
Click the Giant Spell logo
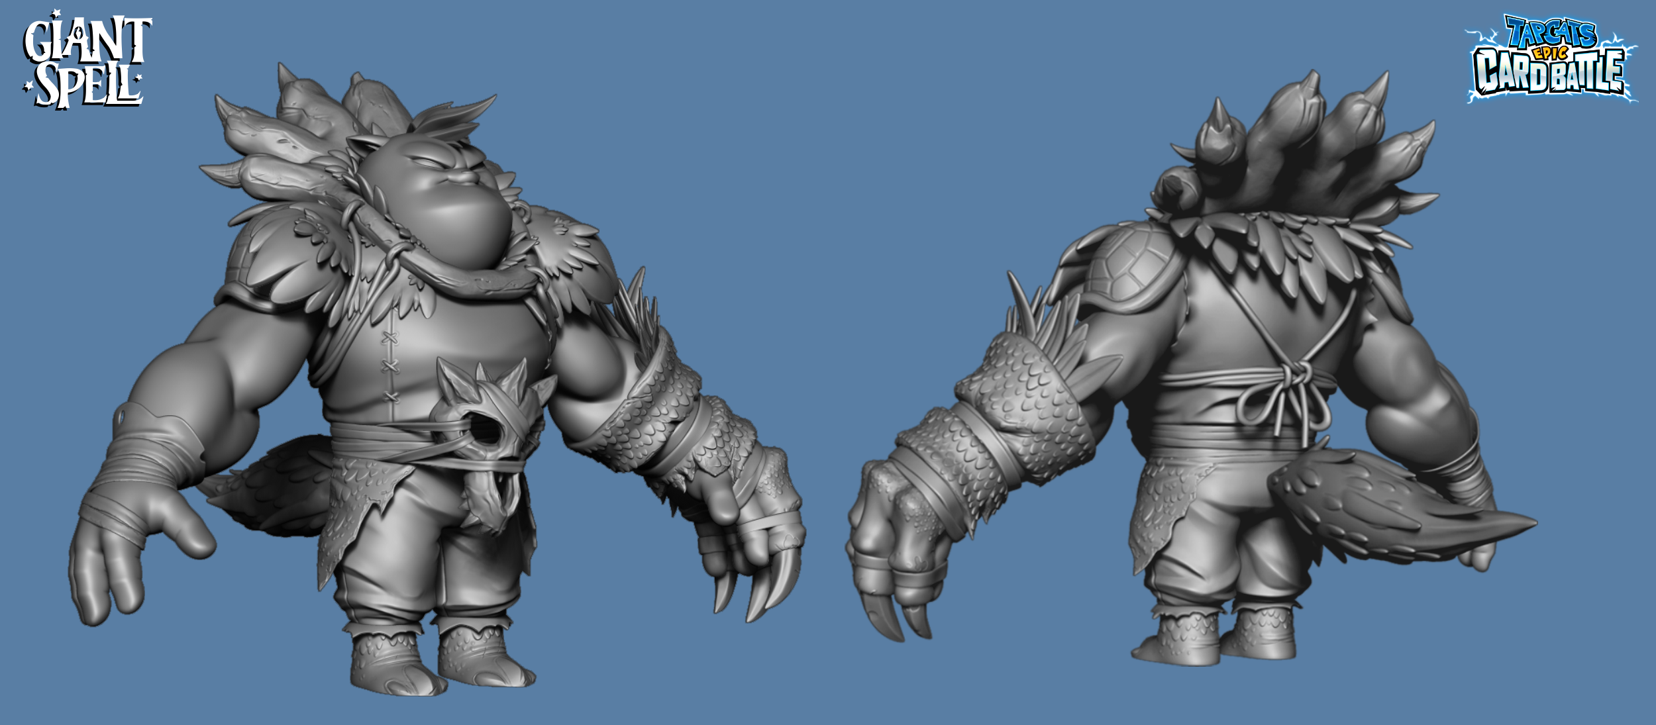(86, 61)
